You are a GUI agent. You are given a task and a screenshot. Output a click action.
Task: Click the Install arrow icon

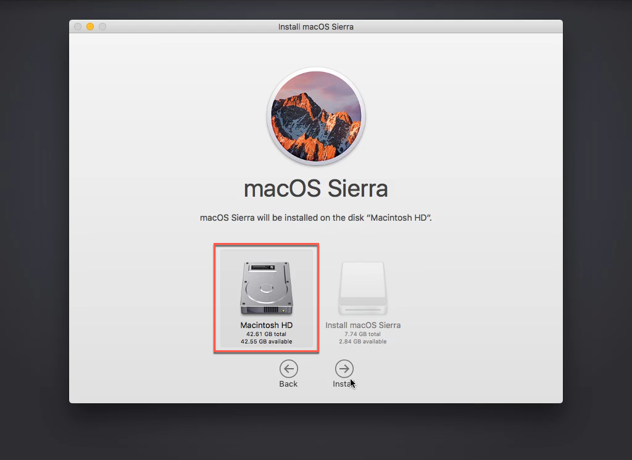(344, 369)
